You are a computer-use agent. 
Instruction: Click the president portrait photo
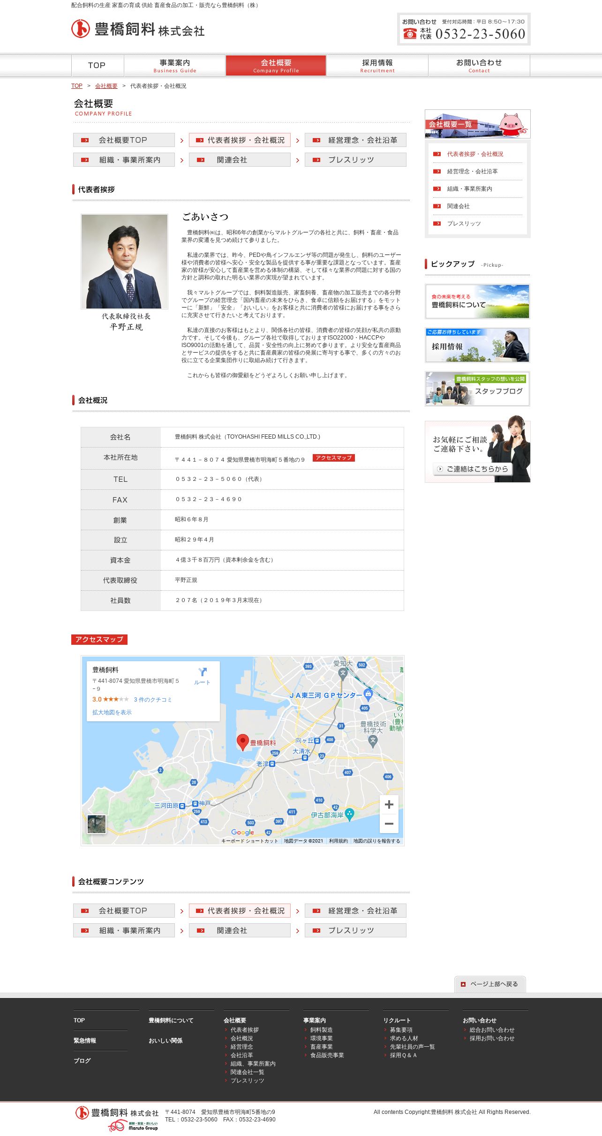pyautogui.click(x=124, y=262)
